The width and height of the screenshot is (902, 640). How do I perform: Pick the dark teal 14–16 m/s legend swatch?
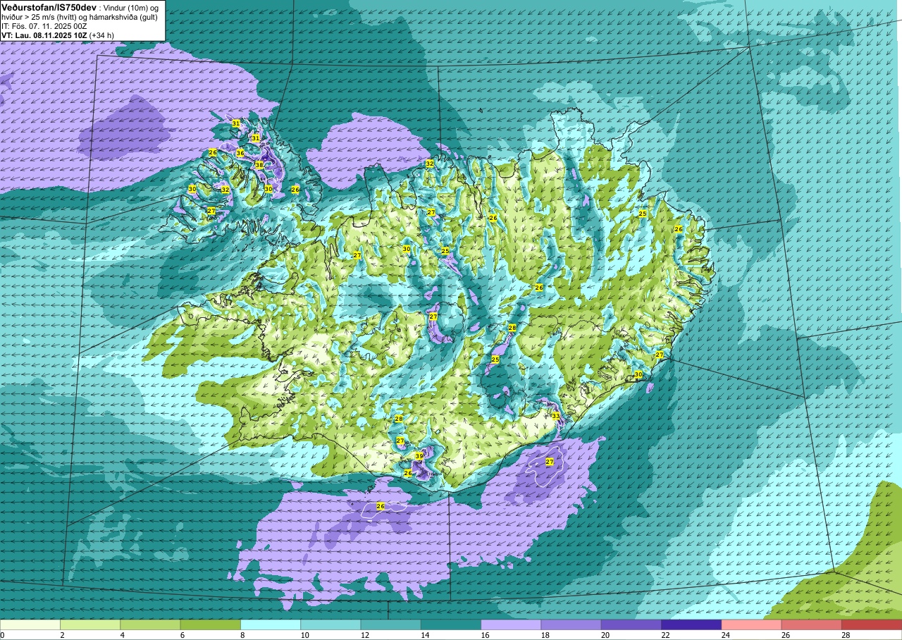pos(450,624)
